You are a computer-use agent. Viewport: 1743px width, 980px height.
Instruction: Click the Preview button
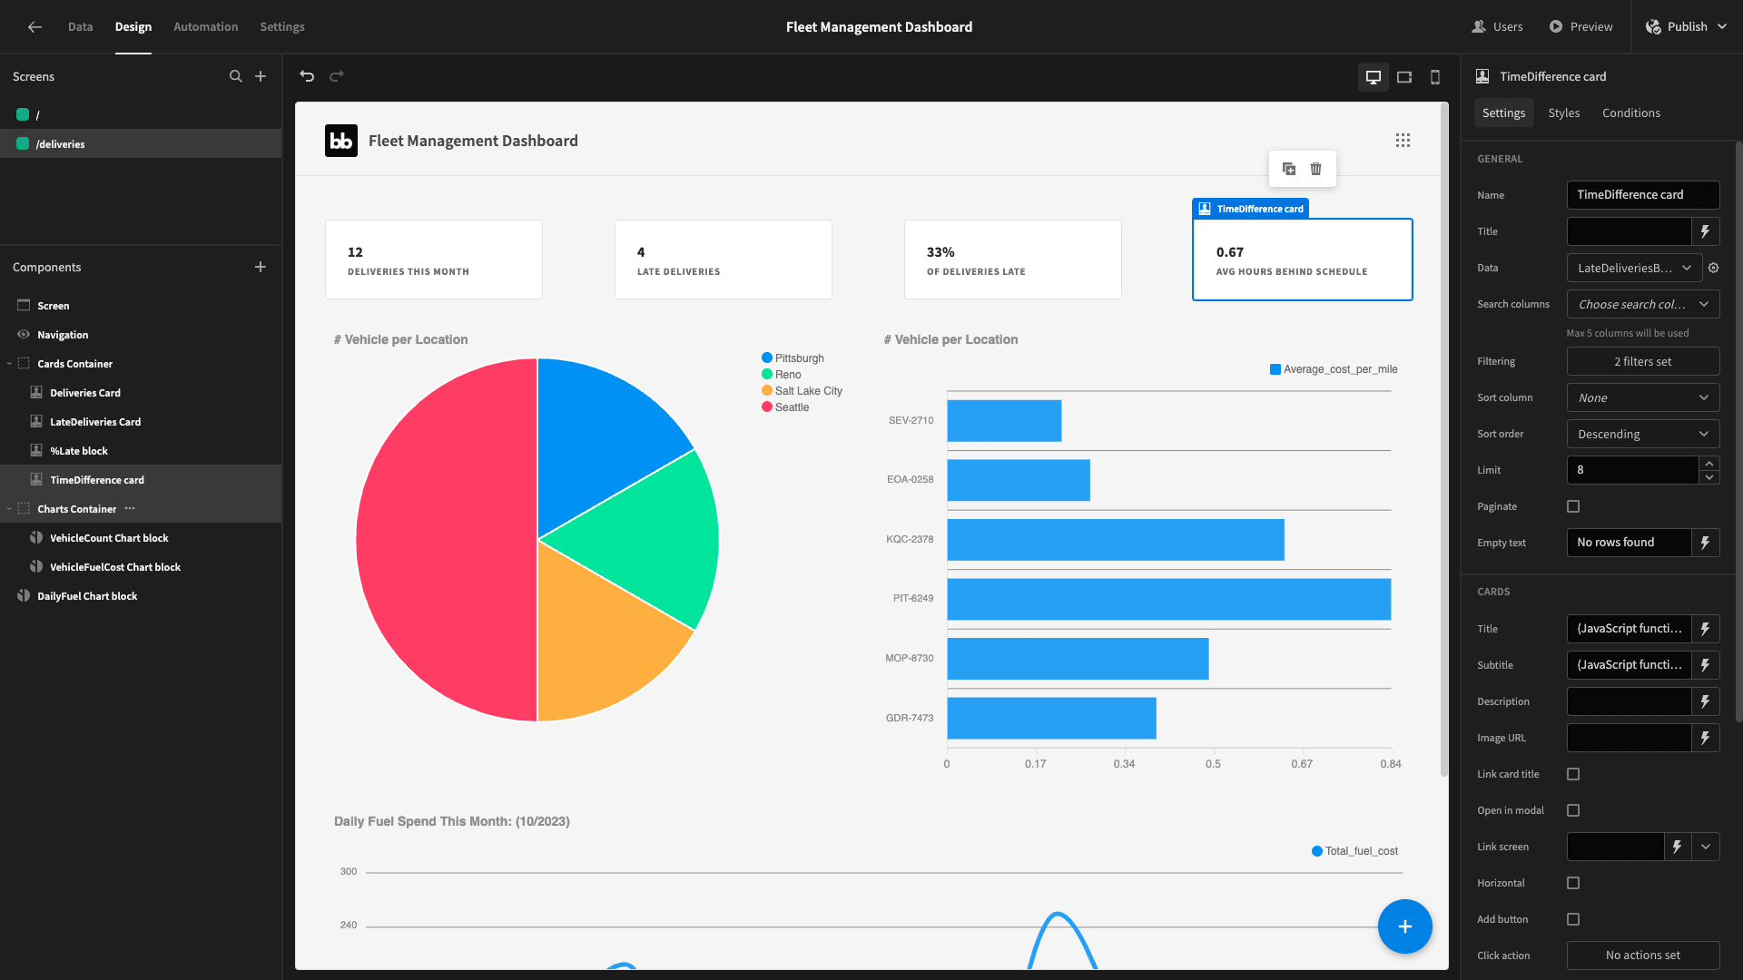[x=1581, y=26]
